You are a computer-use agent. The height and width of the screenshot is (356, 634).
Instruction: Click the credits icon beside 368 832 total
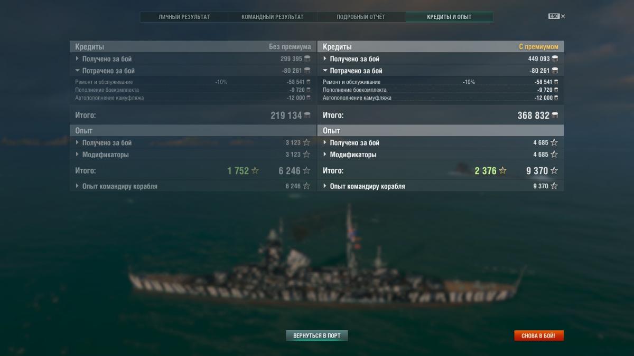click(x=555, y=115)
